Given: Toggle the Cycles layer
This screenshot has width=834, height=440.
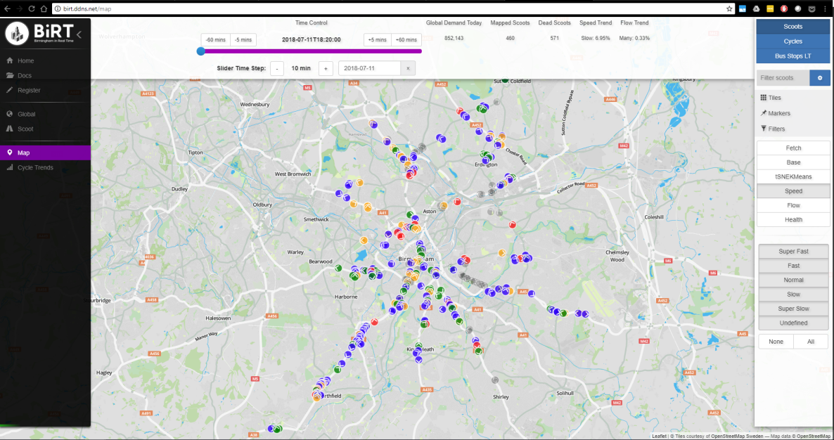Looking at the screenshot, I should point(793,41).
